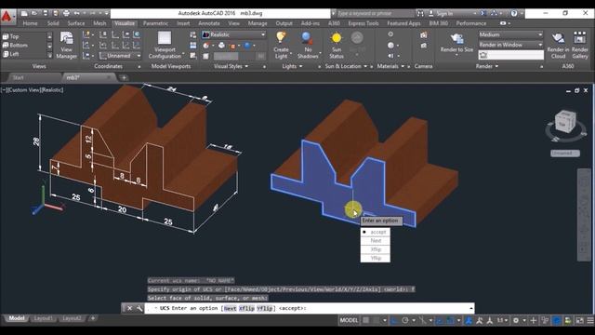Click the wrench icon on command line
595x335 pixels.
pyautogui.click(x=139, y=308)
